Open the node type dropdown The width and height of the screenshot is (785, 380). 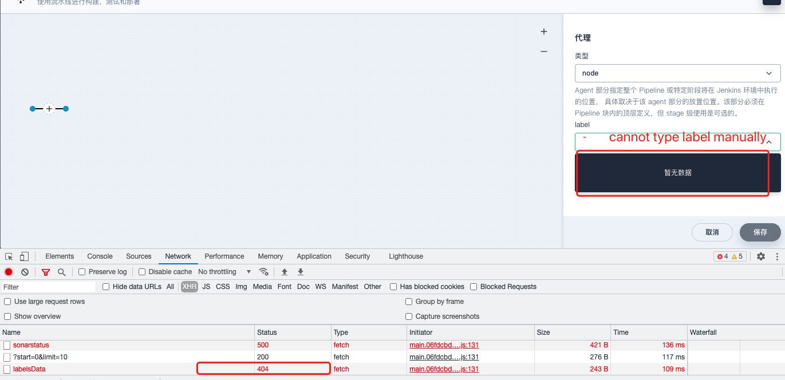coord(677,73)
